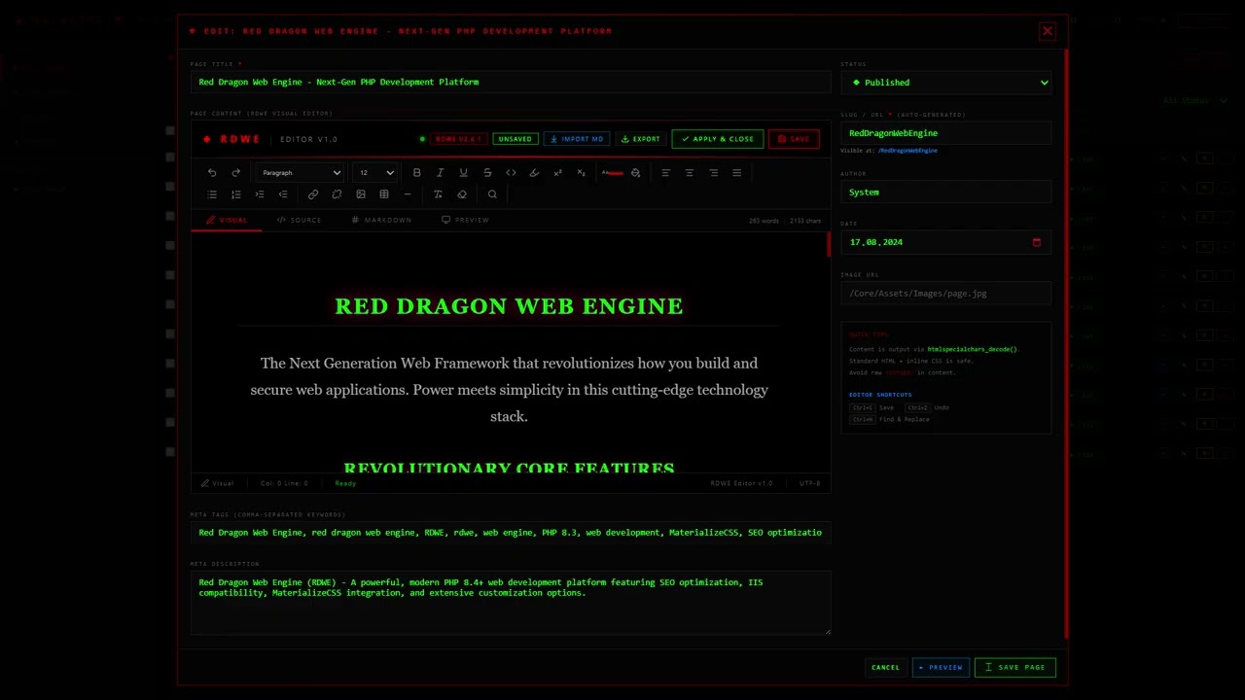
Task: Click Apply & Close button
Action: pyautogui.click(x=718, y=139)
